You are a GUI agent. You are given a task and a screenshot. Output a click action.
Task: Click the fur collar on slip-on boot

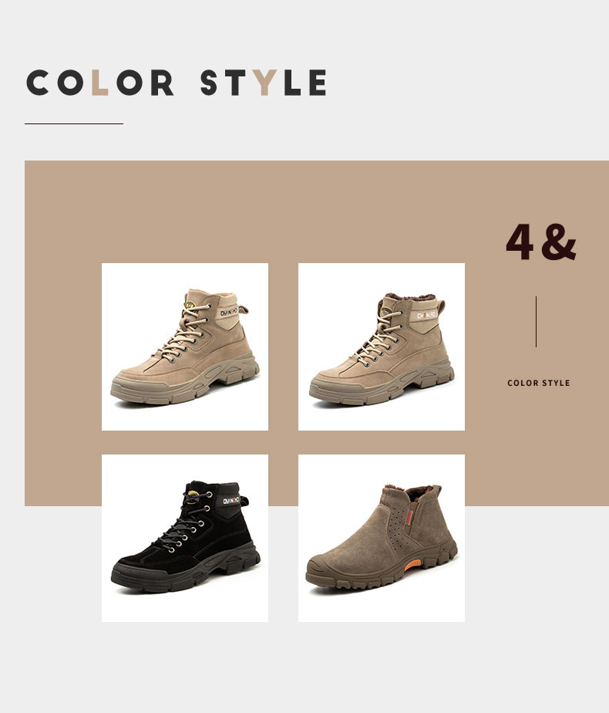412,492
